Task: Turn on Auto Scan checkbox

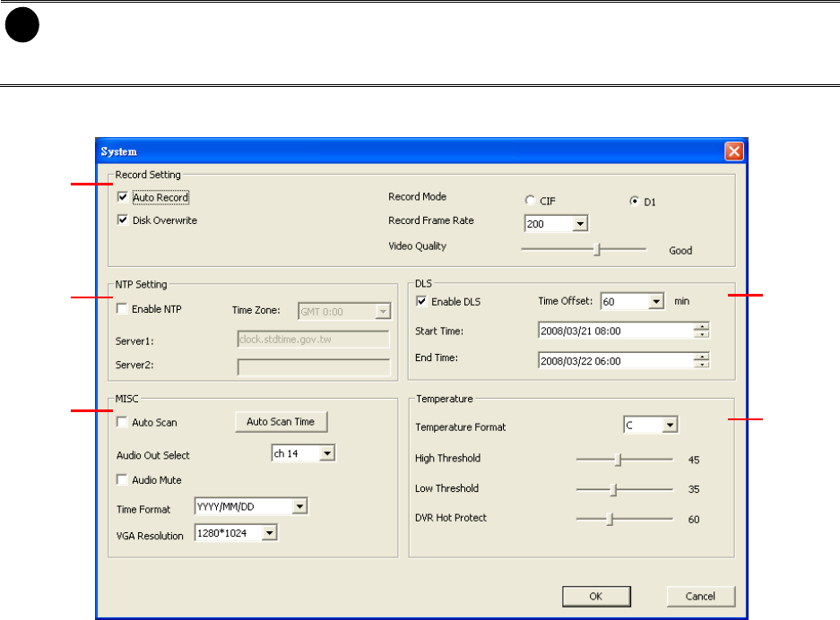Action: (x=122, y=422)
